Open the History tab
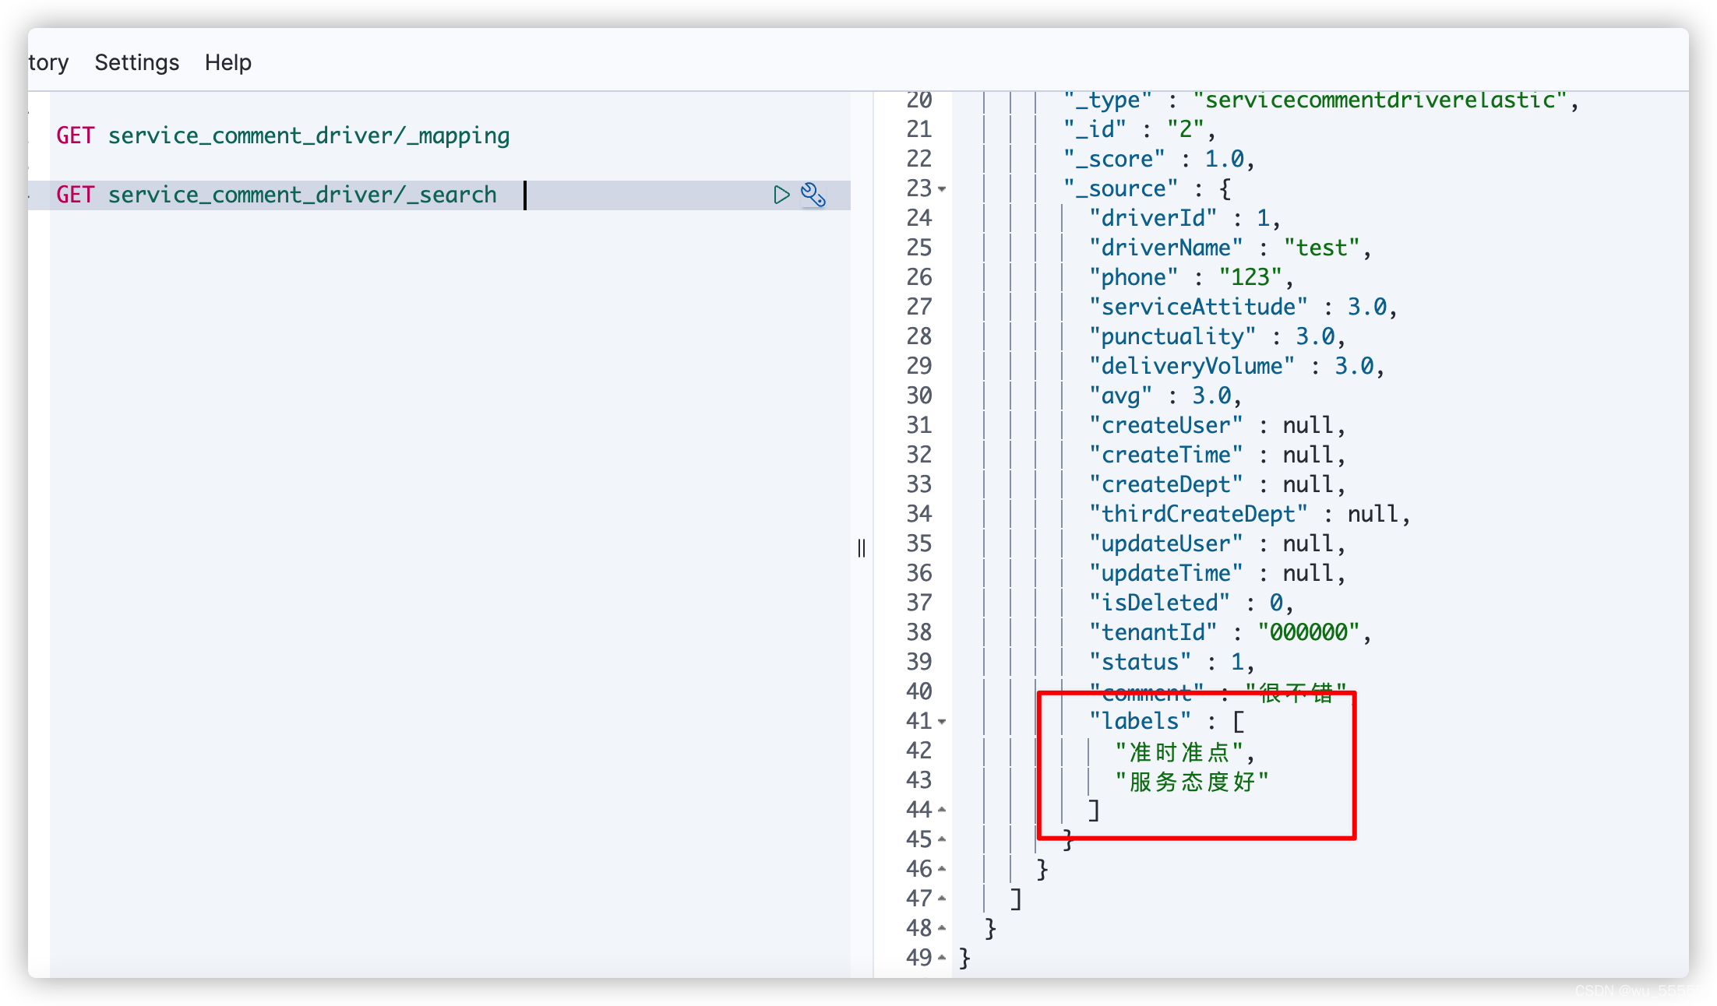Screen dimensions: 1717x1006 48,62
